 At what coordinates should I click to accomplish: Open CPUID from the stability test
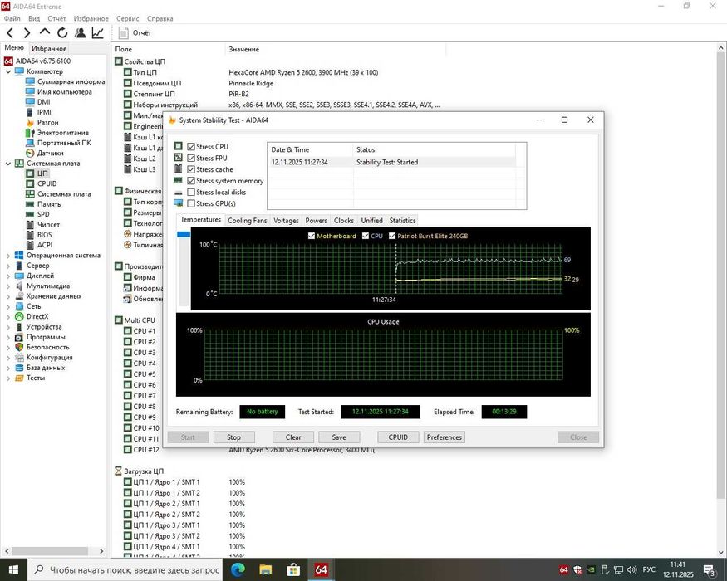click(398, 437)
